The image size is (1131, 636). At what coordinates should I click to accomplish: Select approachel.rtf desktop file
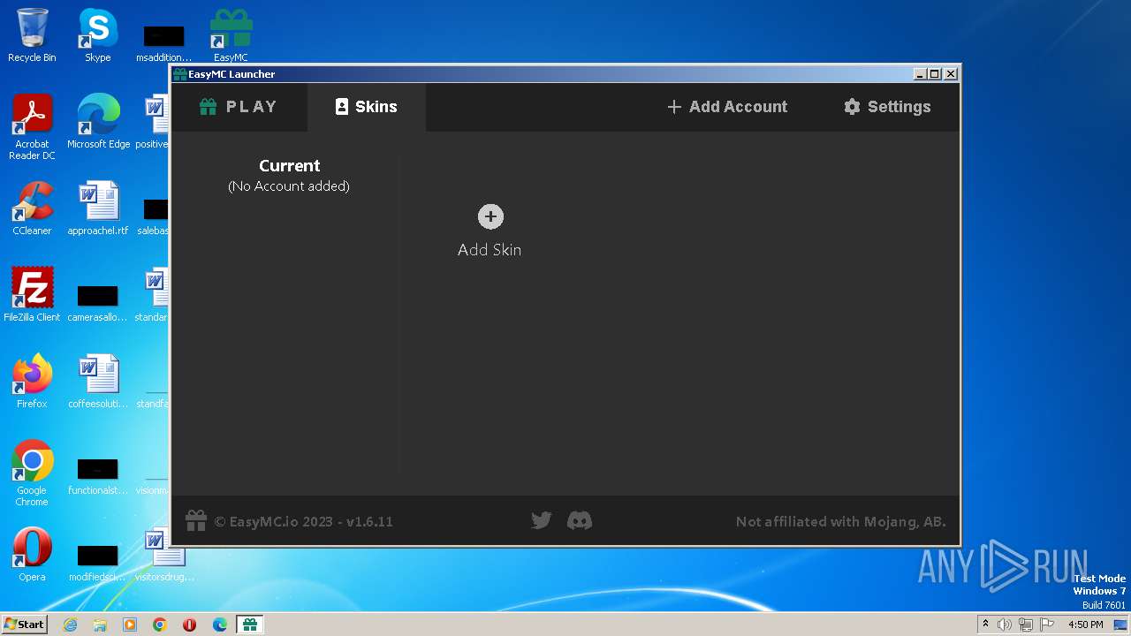coord(98,208)
